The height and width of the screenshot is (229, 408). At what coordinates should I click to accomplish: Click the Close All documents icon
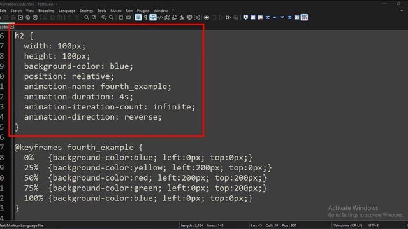click(x=28, y=18)
